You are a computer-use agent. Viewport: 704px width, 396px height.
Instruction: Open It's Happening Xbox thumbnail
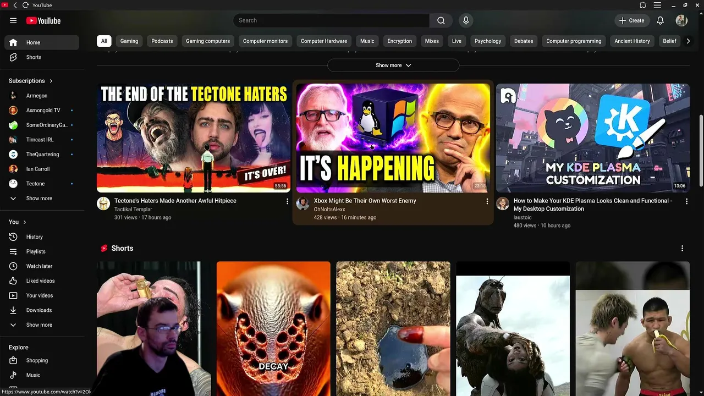coord(393,137)
